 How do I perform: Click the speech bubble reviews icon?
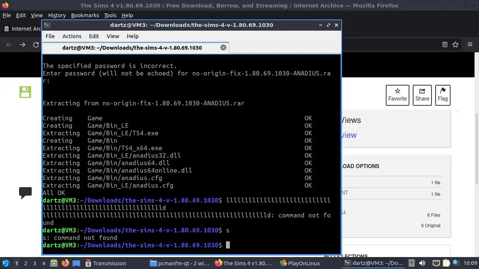(25, 193)
